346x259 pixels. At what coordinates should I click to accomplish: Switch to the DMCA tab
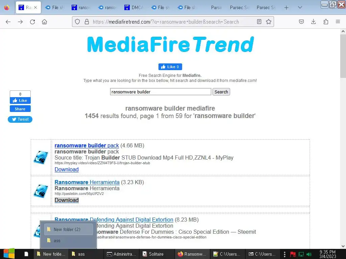(134, 7)
